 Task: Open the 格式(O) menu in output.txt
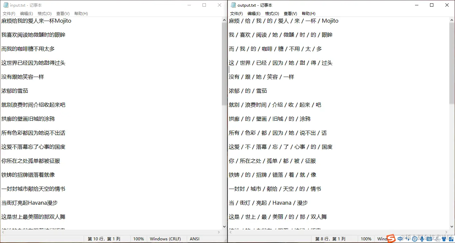coord(272,13)
